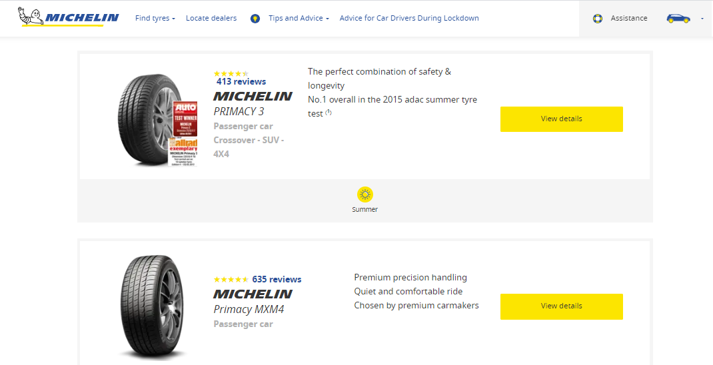Open the 635 reviews link

[277, 280]
